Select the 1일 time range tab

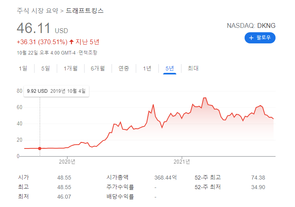[x=23, y=68]
